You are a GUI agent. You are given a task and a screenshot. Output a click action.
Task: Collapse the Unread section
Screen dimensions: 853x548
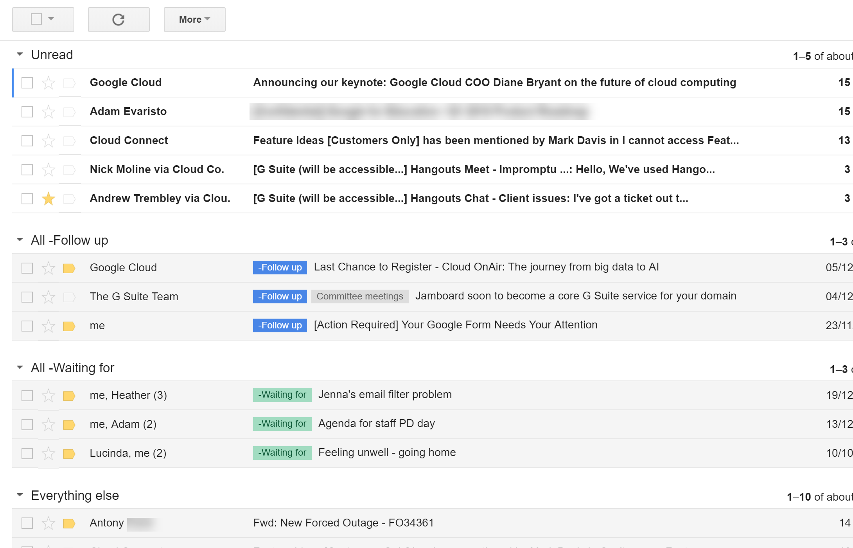coord(20,54)
